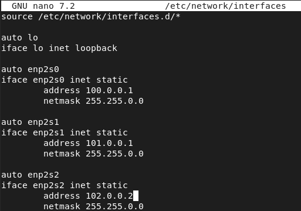Click the 'auto enp2s0' line

pos(30,69)
